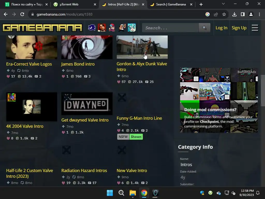Close the Intros [Half-Life 2] tab
Viewport: 265px width, 199px height.
pos(143,5)
